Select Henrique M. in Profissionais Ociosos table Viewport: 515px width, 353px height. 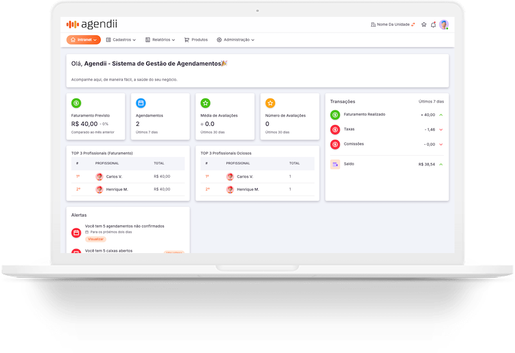click(247, 189)
